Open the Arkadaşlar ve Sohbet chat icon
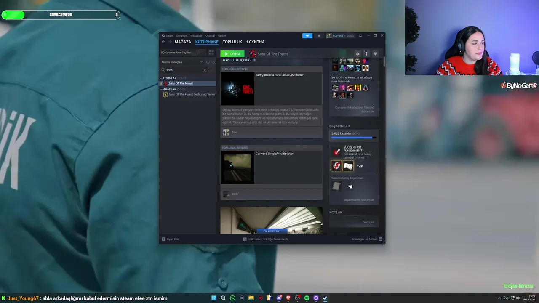539x303 pixels. [x=380, y=239]
